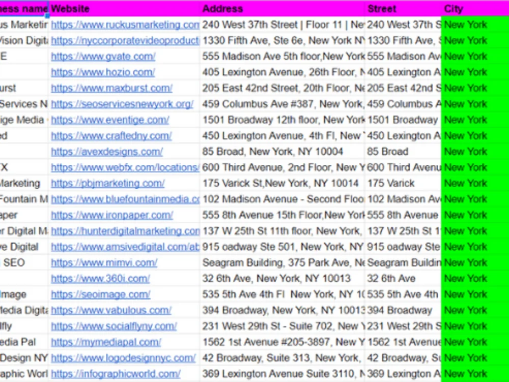Open the pbjmarketing.com link
509x382 pixels.
[108, 184]
